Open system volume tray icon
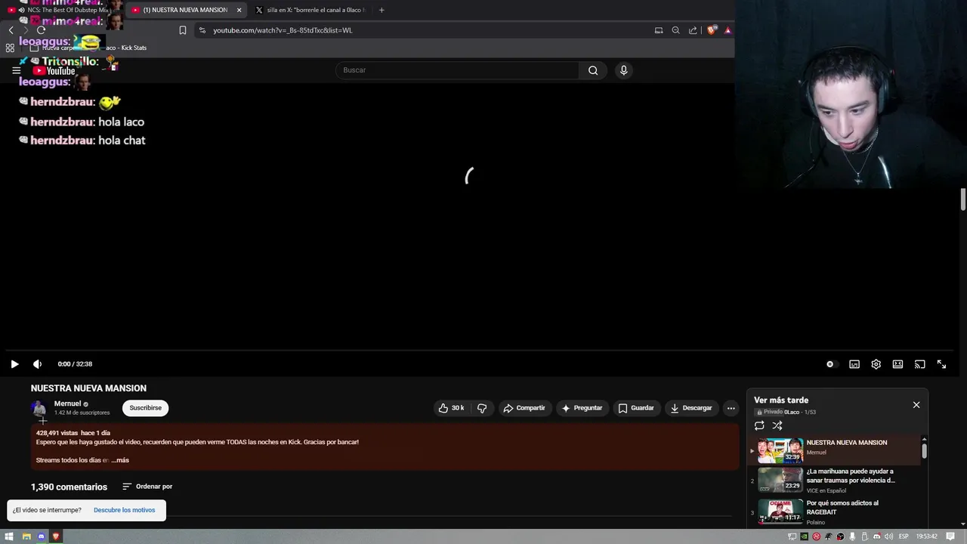This screenshot has width=967, height=544. (888, 536)
